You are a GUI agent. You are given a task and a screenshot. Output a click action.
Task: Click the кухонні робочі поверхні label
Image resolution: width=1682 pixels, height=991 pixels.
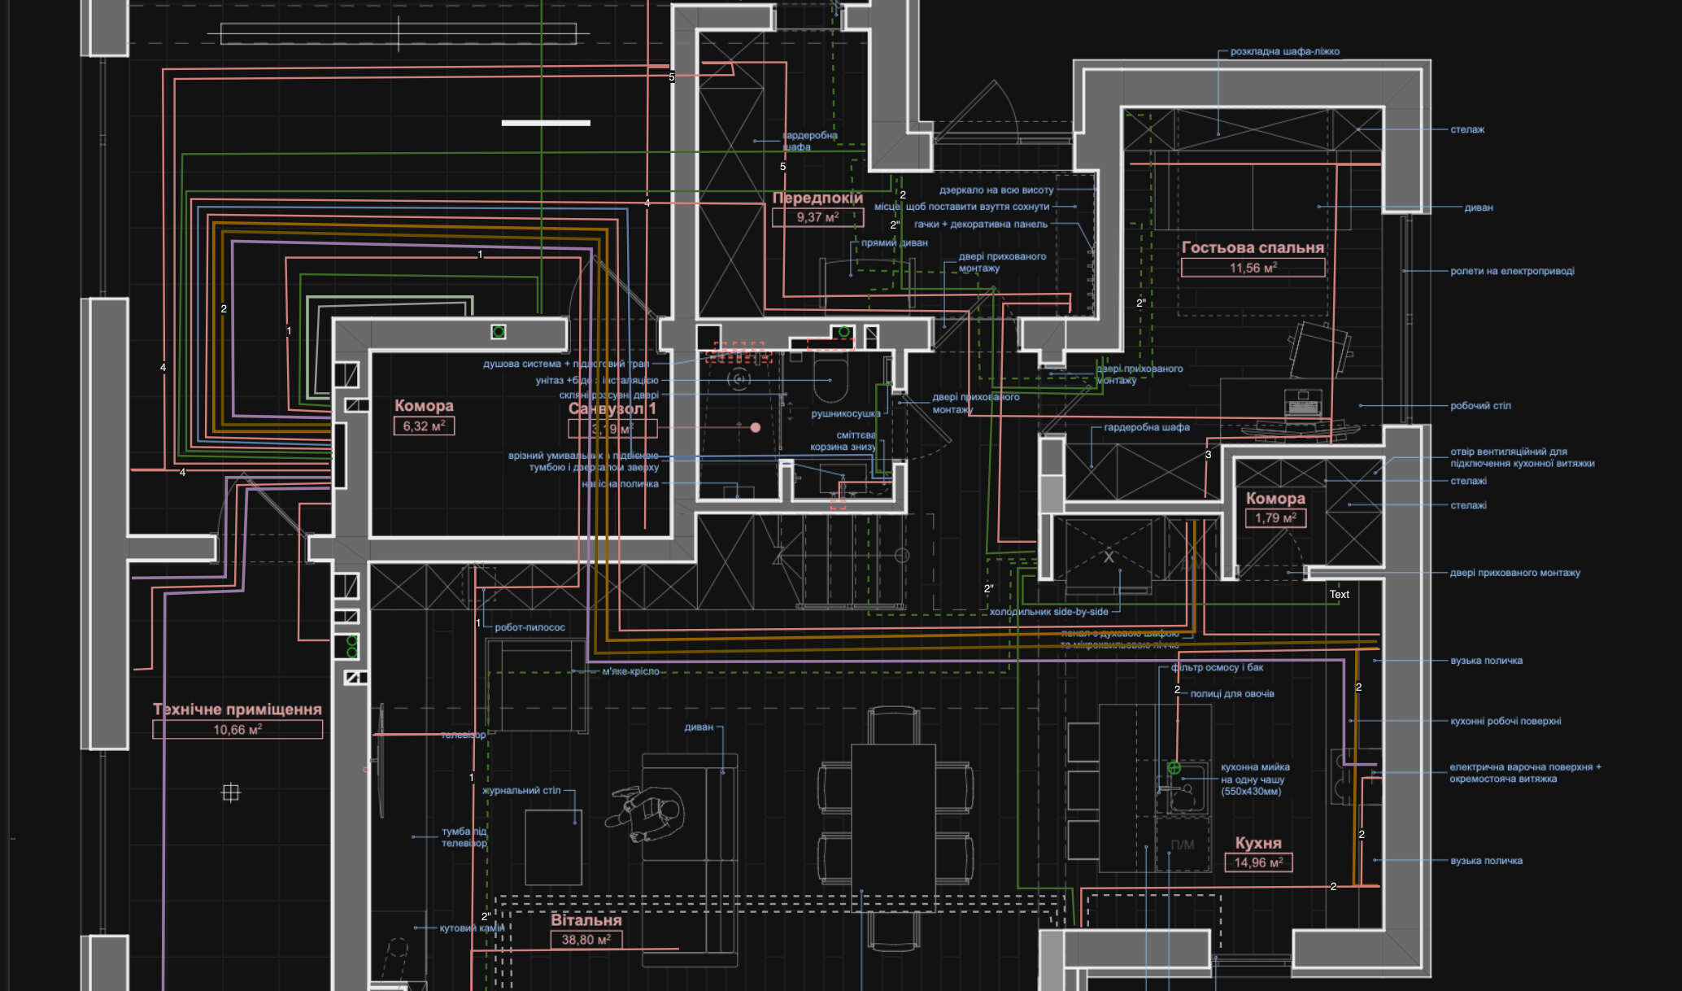[x=1506, y=721]
